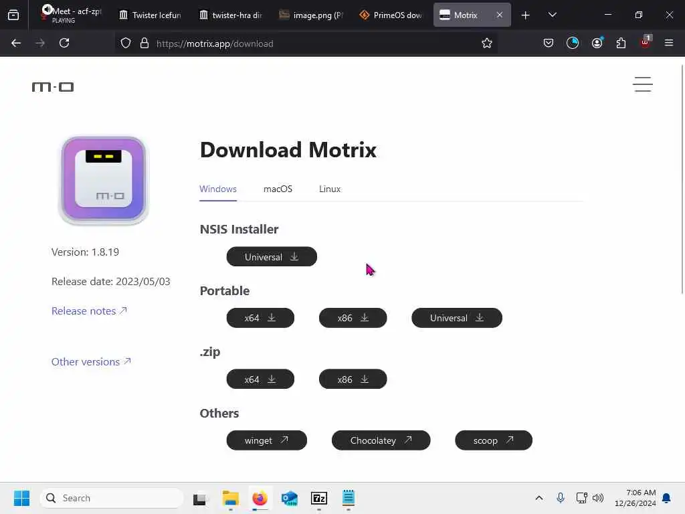Viewport: 685px width, 514px height.
Task: Open the Firefox View icon at top-left
Action: [x=13, y=15]
